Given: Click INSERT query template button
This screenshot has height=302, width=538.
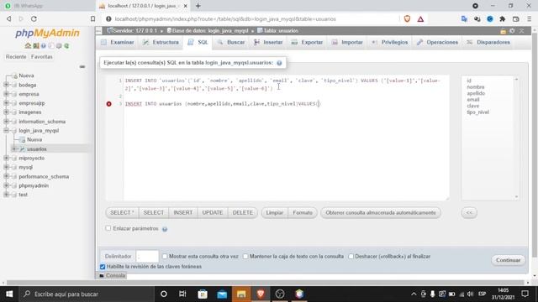Looking at the screenshot, I should (183, 212).
